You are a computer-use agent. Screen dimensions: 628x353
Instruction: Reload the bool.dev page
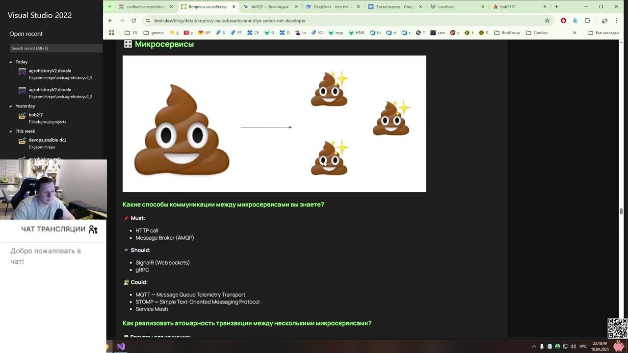(x=133, y=21)
